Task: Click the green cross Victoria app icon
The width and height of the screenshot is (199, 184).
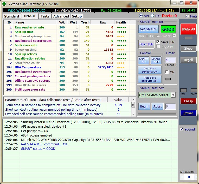Action: point(4,4)
